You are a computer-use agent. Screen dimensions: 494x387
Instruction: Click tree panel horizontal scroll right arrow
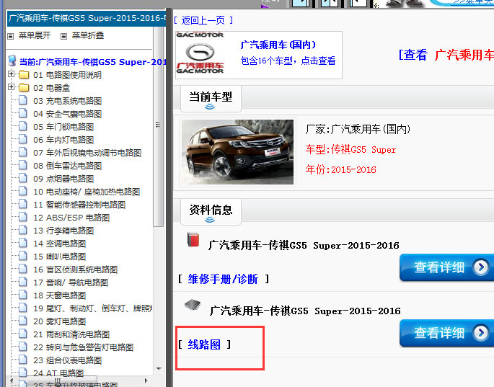pos(146,381)
